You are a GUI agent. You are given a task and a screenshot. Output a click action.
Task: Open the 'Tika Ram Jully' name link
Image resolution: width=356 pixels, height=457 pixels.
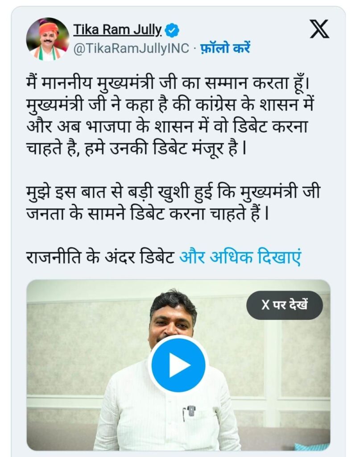point(117,30)
